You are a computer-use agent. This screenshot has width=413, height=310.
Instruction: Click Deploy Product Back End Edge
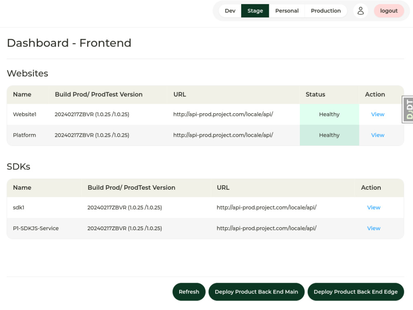click(356, 292)
